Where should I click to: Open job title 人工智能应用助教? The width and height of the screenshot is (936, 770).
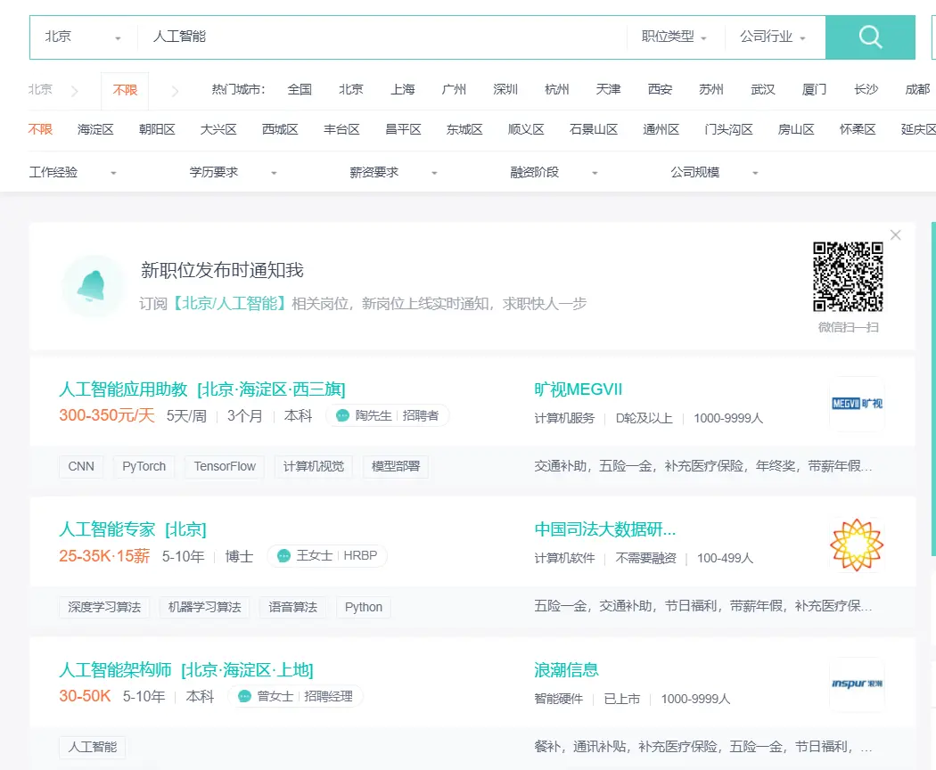pyautogui.click(x=124, y=389)
